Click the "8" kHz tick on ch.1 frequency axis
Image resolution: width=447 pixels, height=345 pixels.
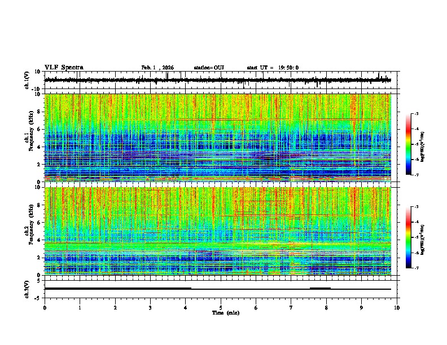[x=40, y=112]
